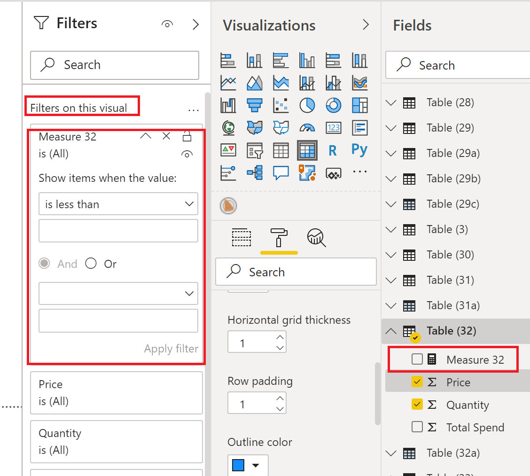
Task: Select the Clustered bar chart visual
Action: point(281,61)
